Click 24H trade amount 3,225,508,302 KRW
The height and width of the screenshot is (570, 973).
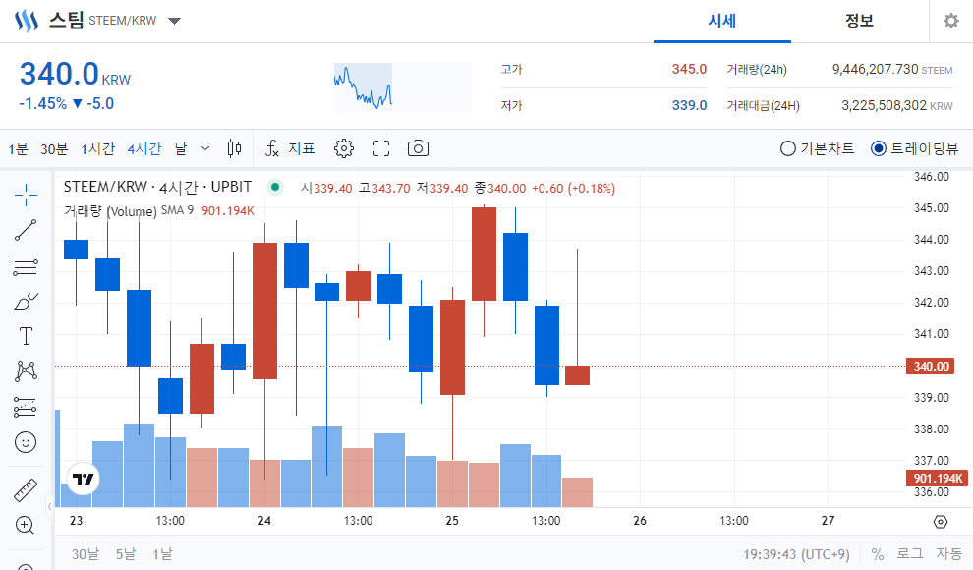click(896, 105)
